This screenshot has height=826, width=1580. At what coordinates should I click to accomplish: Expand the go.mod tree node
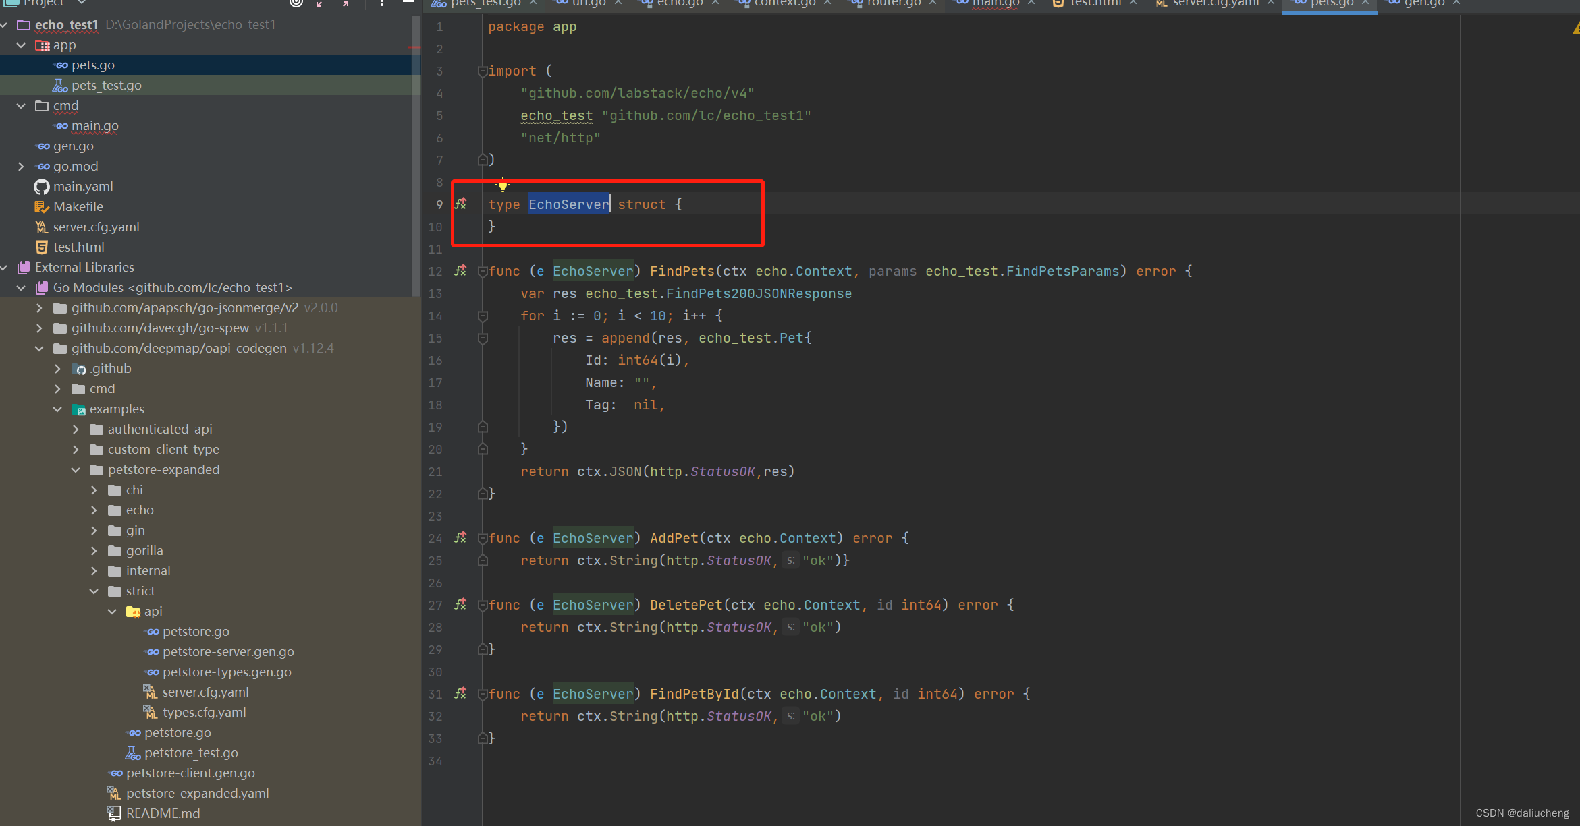pos(21,166)
